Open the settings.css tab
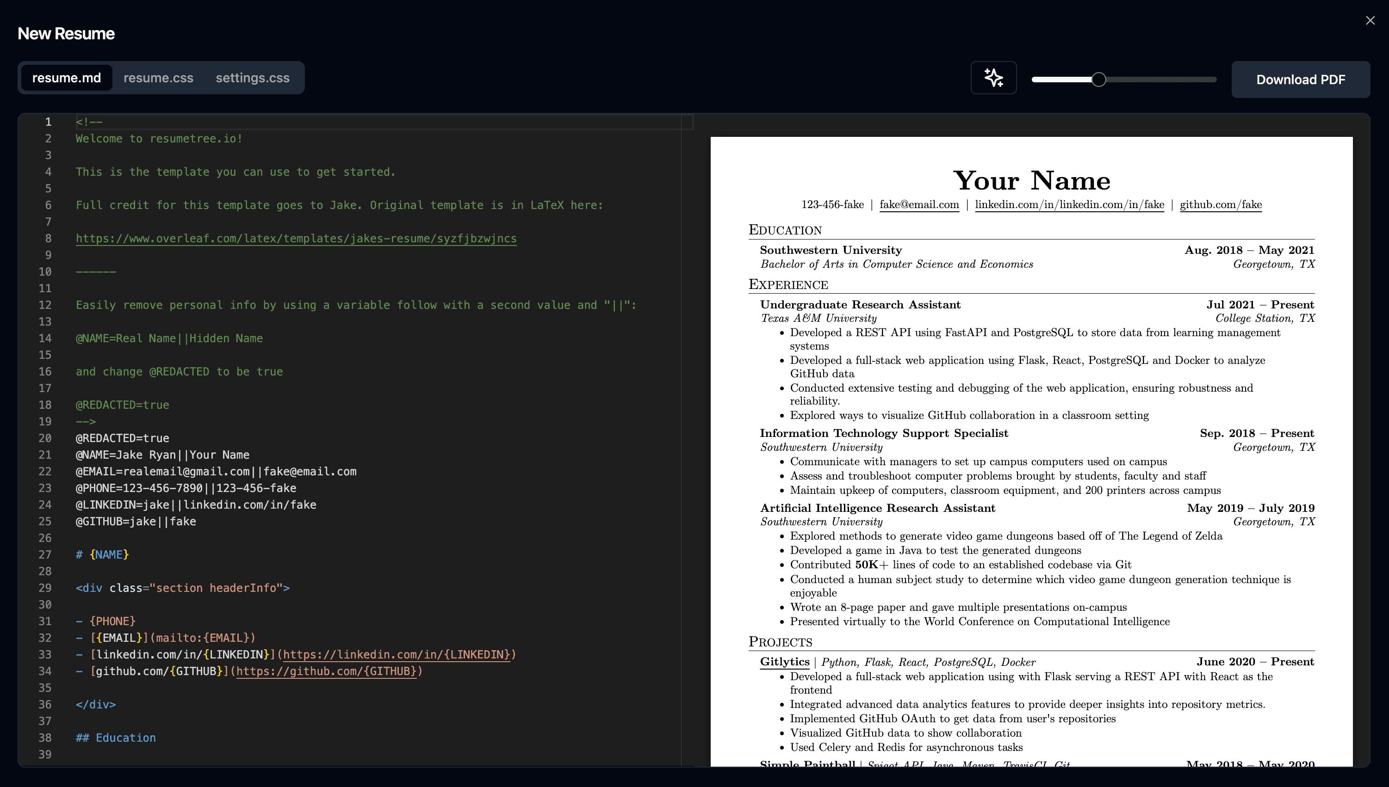 252,78
